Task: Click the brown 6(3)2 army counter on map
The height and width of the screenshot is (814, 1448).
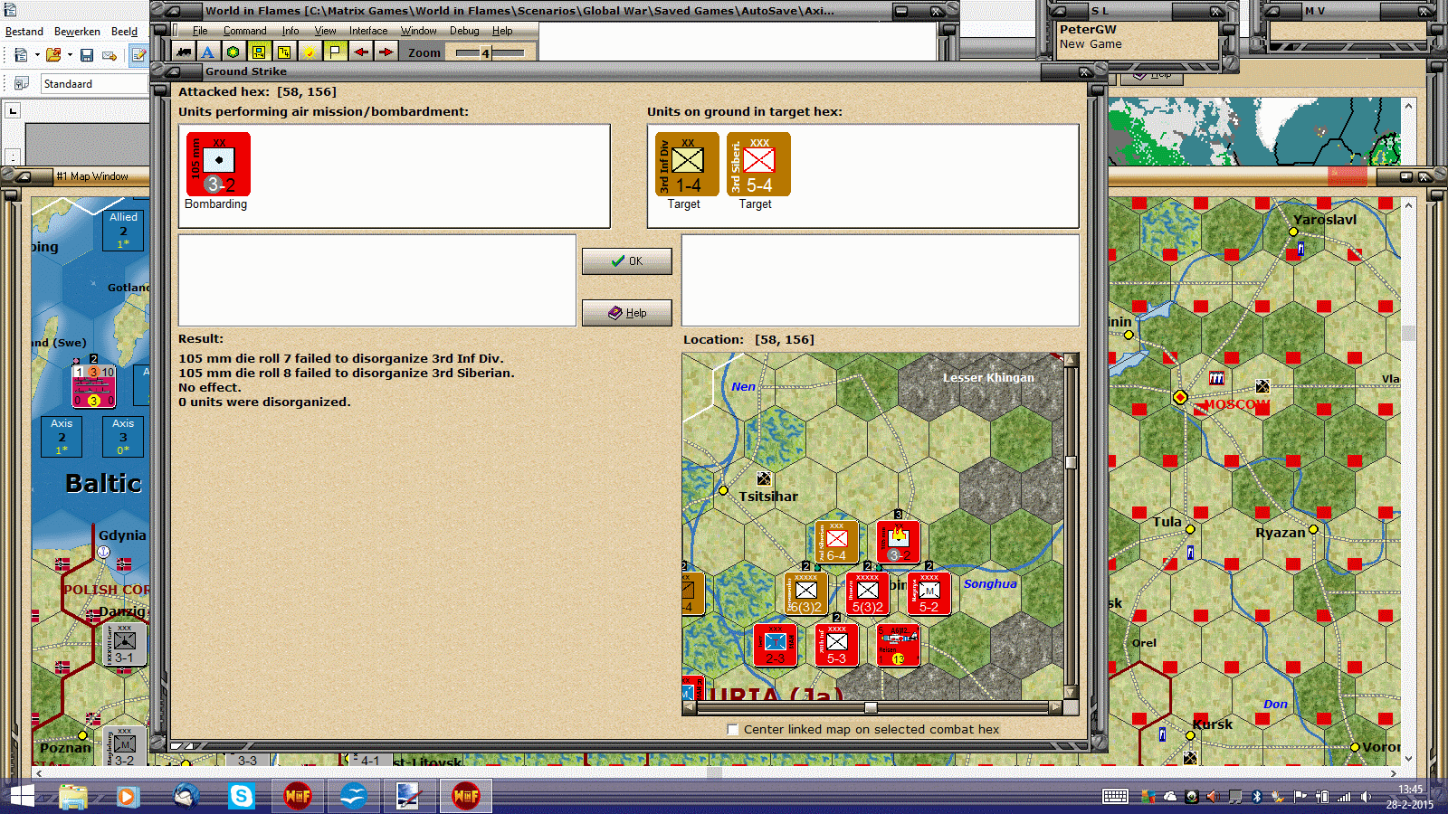Action: 805,593
